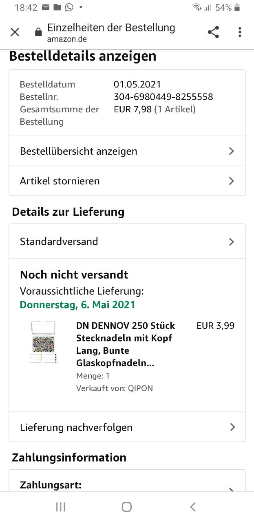Expand Bestellübersicht anzeigen chevron
Screen dimensions: 254x521
click(232, 151)
